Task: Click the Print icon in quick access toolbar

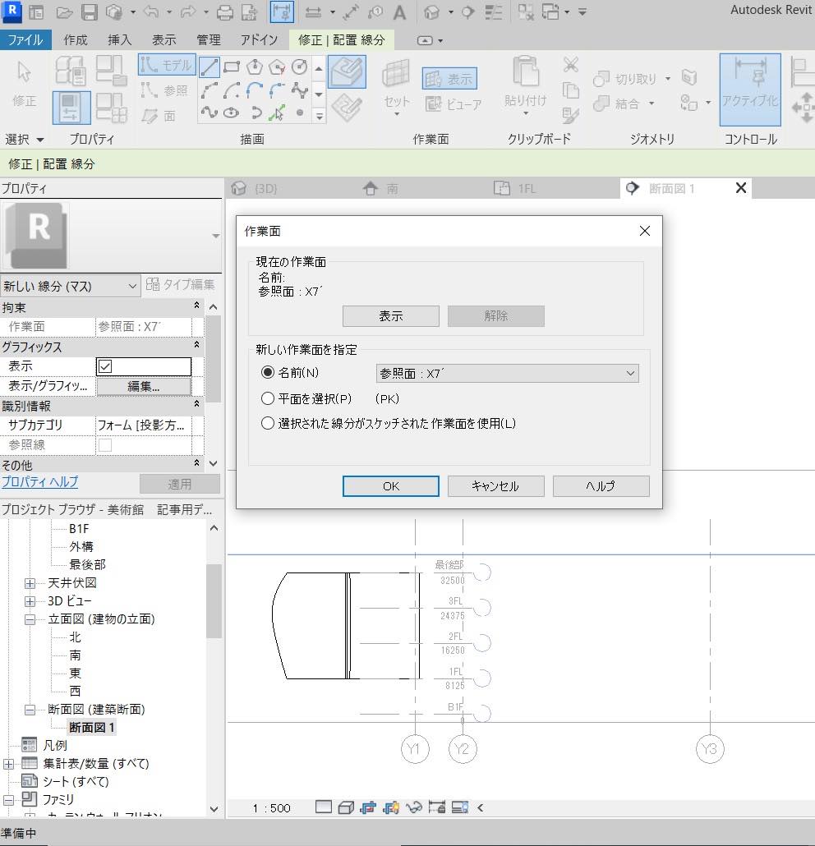Action: click(x=224, y=12)
